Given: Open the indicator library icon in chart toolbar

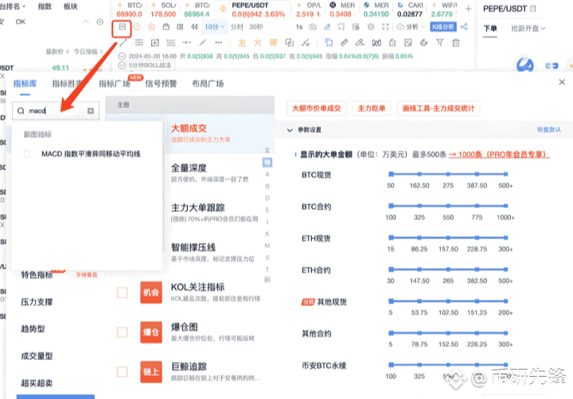Looking at the screenshot, I should pos(122,27).
